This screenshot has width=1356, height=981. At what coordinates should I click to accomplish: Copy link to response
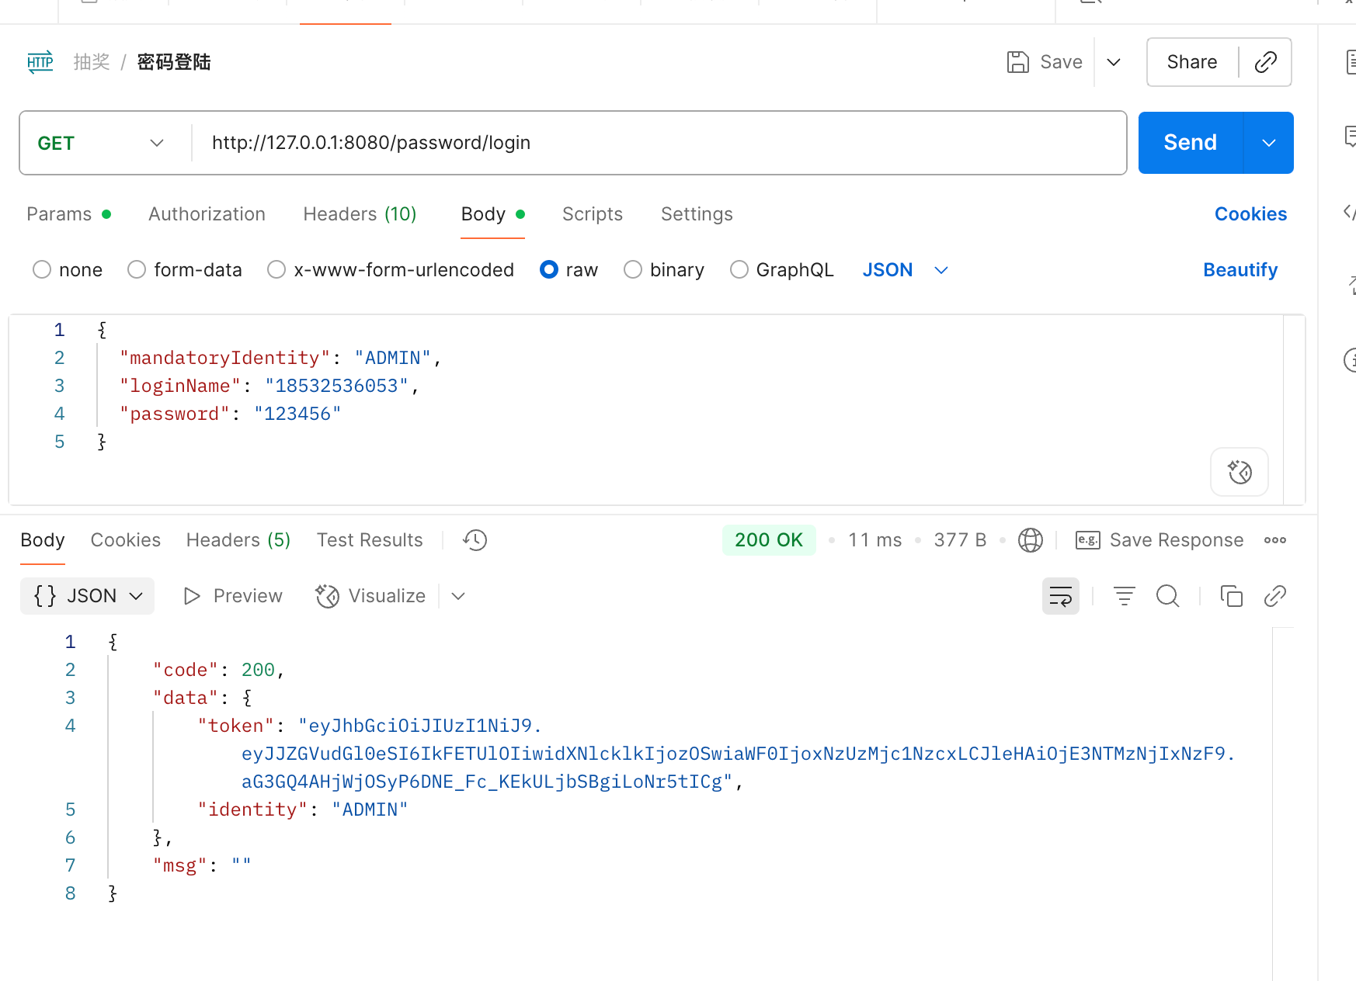pyautogui.click(x=1275, y=596)
